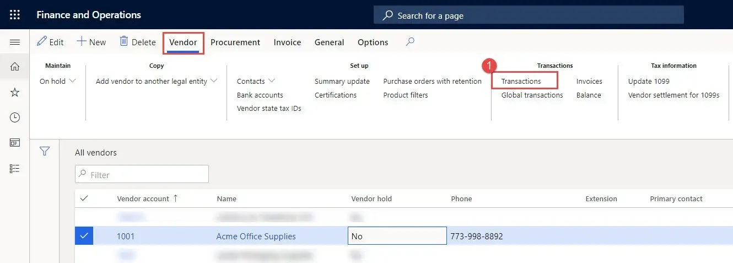Switch to the Procurement tab

235,42
